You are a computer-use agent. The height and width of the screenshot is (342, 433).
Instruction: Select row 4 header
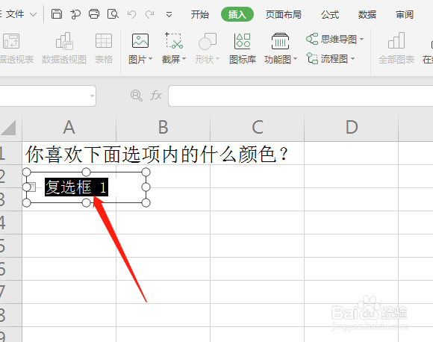tap(10, 223)
